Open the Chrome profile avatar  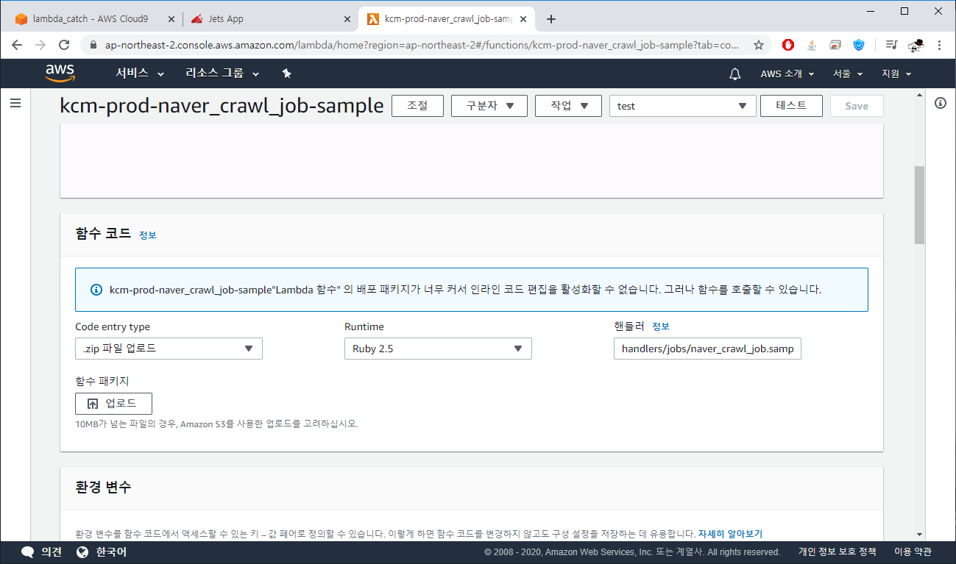click(916, 45)
